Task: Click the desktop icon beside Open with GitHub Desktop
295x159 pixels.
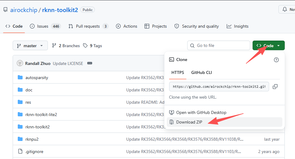Action: (172, 112)
